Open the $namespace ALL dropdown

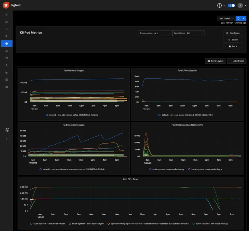[155, 33]
